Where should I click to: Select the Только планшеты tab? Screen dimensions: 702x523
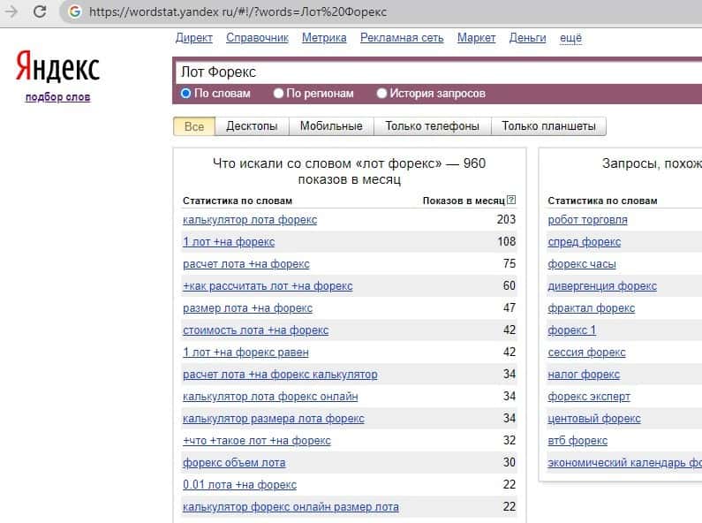click(x=548, y=126)
